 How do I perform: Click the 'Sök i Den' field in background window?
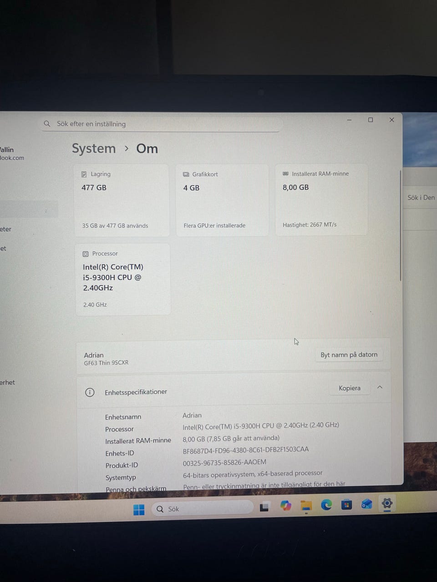point(420,198)
